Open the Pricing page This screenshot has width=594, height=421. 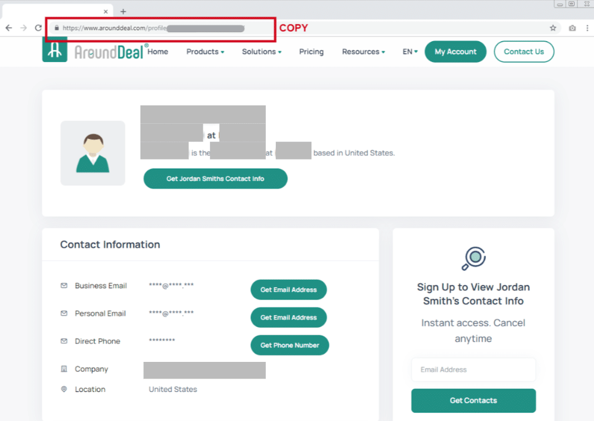pos(311,51)
